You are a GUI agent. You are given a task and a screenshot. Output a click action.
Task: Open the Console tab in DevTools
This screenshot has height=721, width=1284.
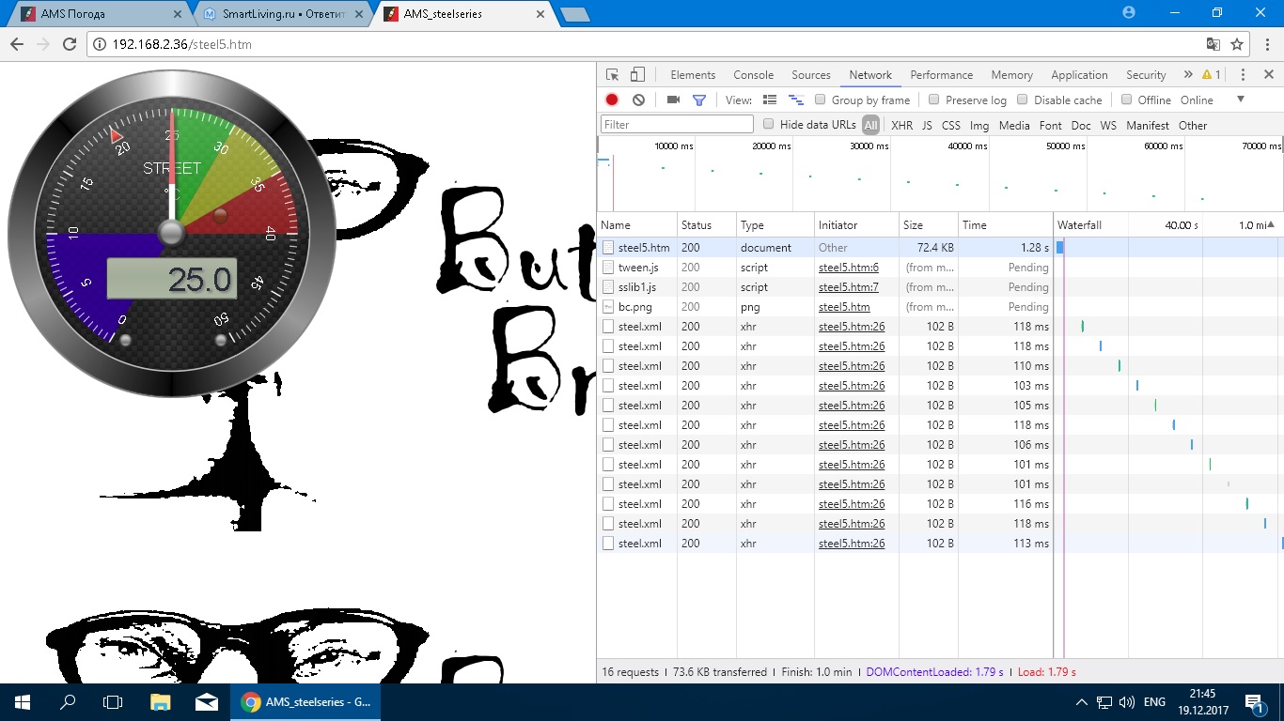point(753,75)
